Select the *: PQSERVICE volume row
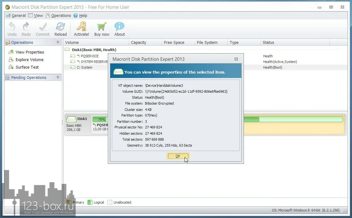352x218 pixels. 88,56
